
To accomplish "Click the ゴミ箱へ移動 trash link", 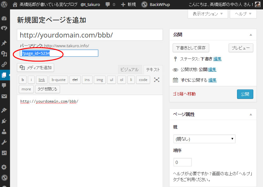I will (184, 94).
